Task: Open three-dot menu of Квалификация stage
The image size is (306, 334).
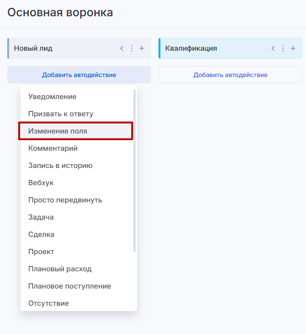Action: (x=283, y=48)
